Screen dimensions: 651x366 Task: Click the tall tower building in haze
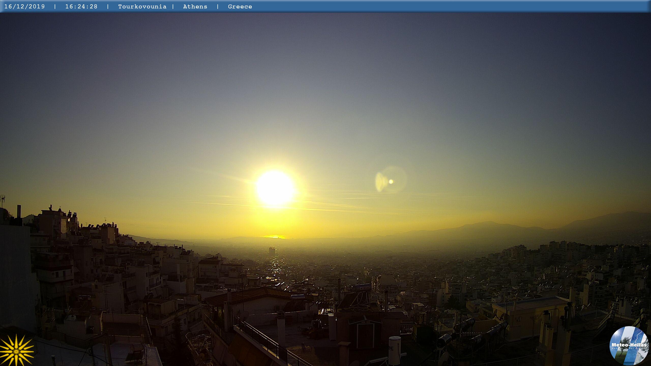point(272,250)
